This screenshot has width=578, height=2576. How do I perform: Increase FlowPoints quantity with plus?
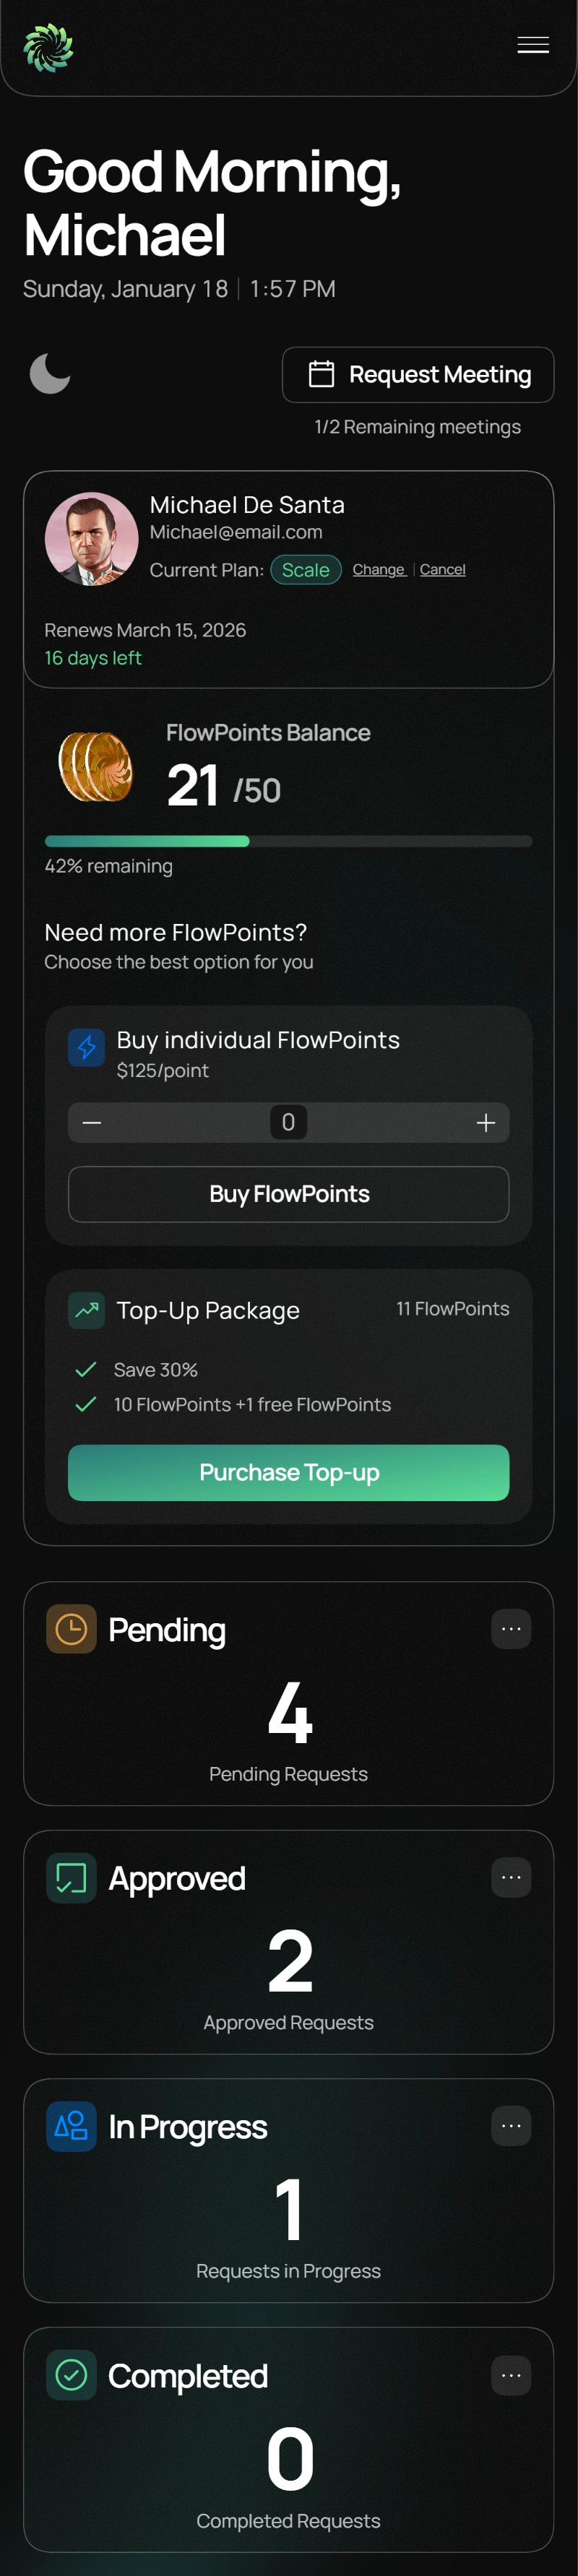click(x=486, y=1123)
